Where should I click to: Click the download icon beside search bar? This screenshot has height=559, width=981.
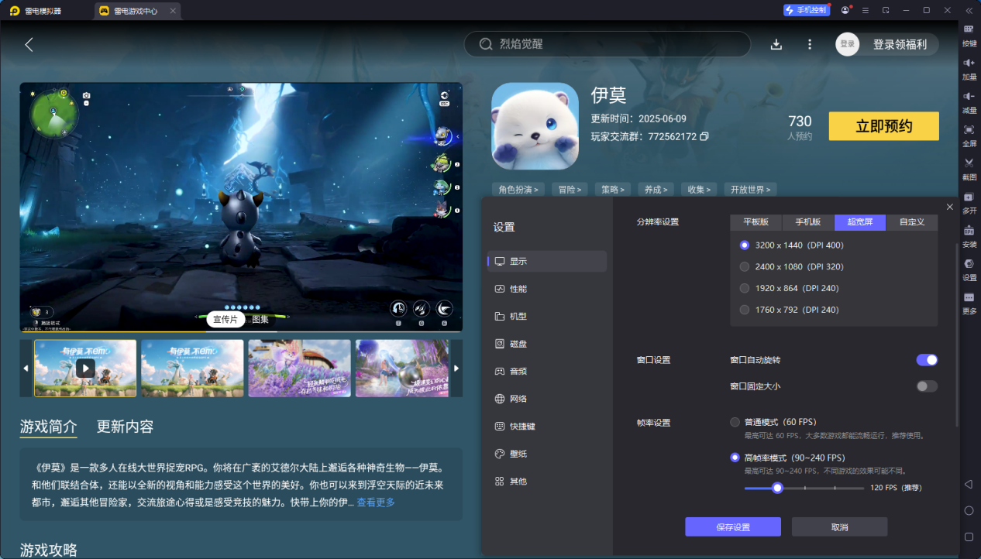tap(776, 45)
